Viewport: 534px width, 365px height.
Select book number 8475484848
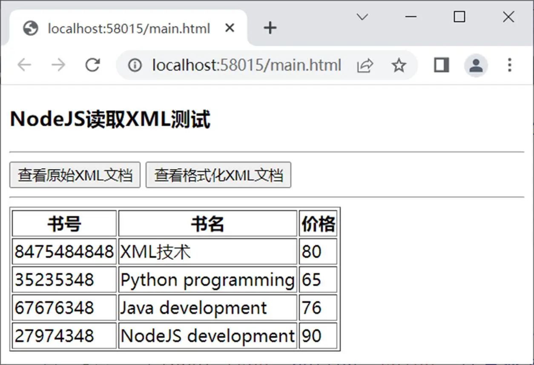[x=64, y=251]
